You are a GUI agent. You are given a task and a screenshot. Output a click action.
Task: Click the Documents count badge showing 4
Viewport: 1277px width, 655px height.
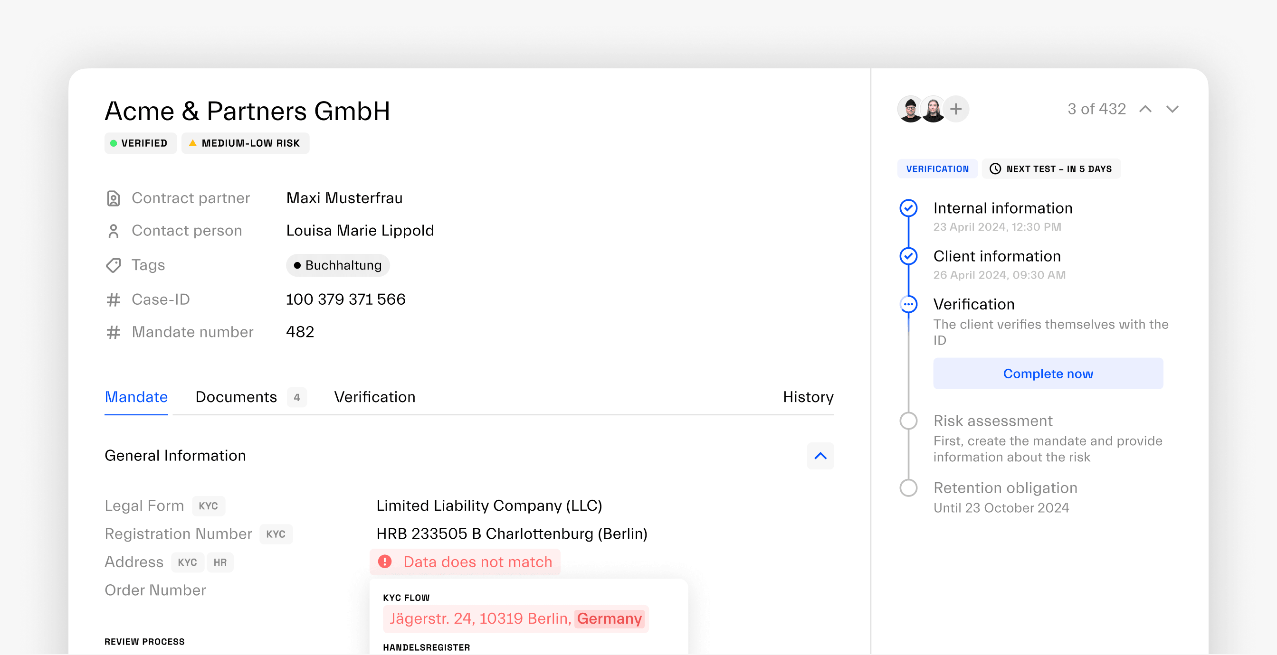(x=296, y=397)
